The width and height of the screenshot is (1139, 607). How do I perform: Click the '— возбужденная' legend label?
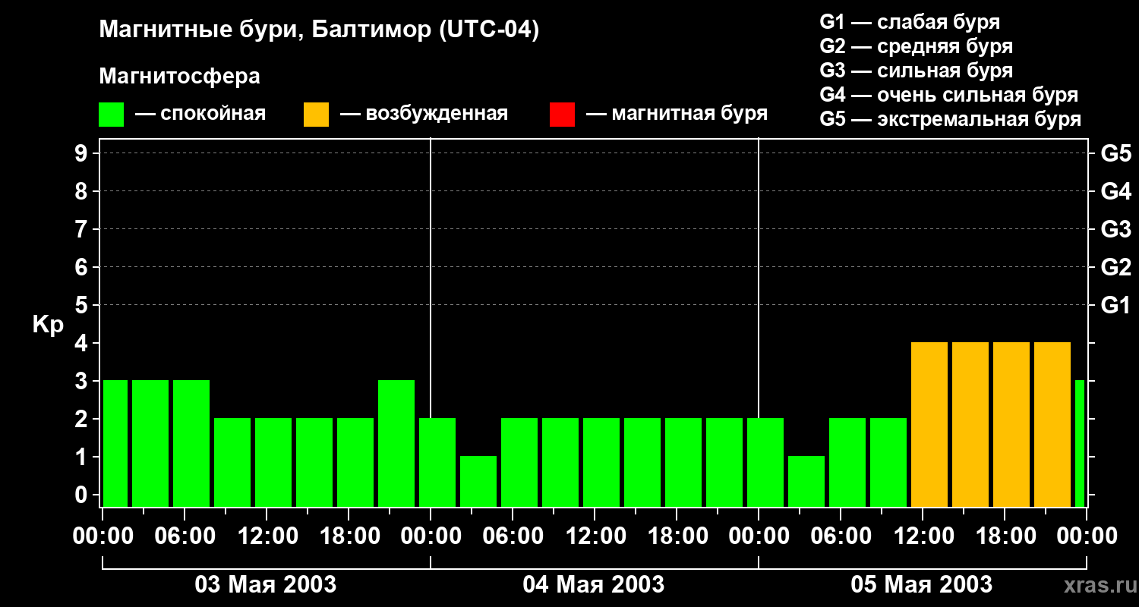point(424,114)
